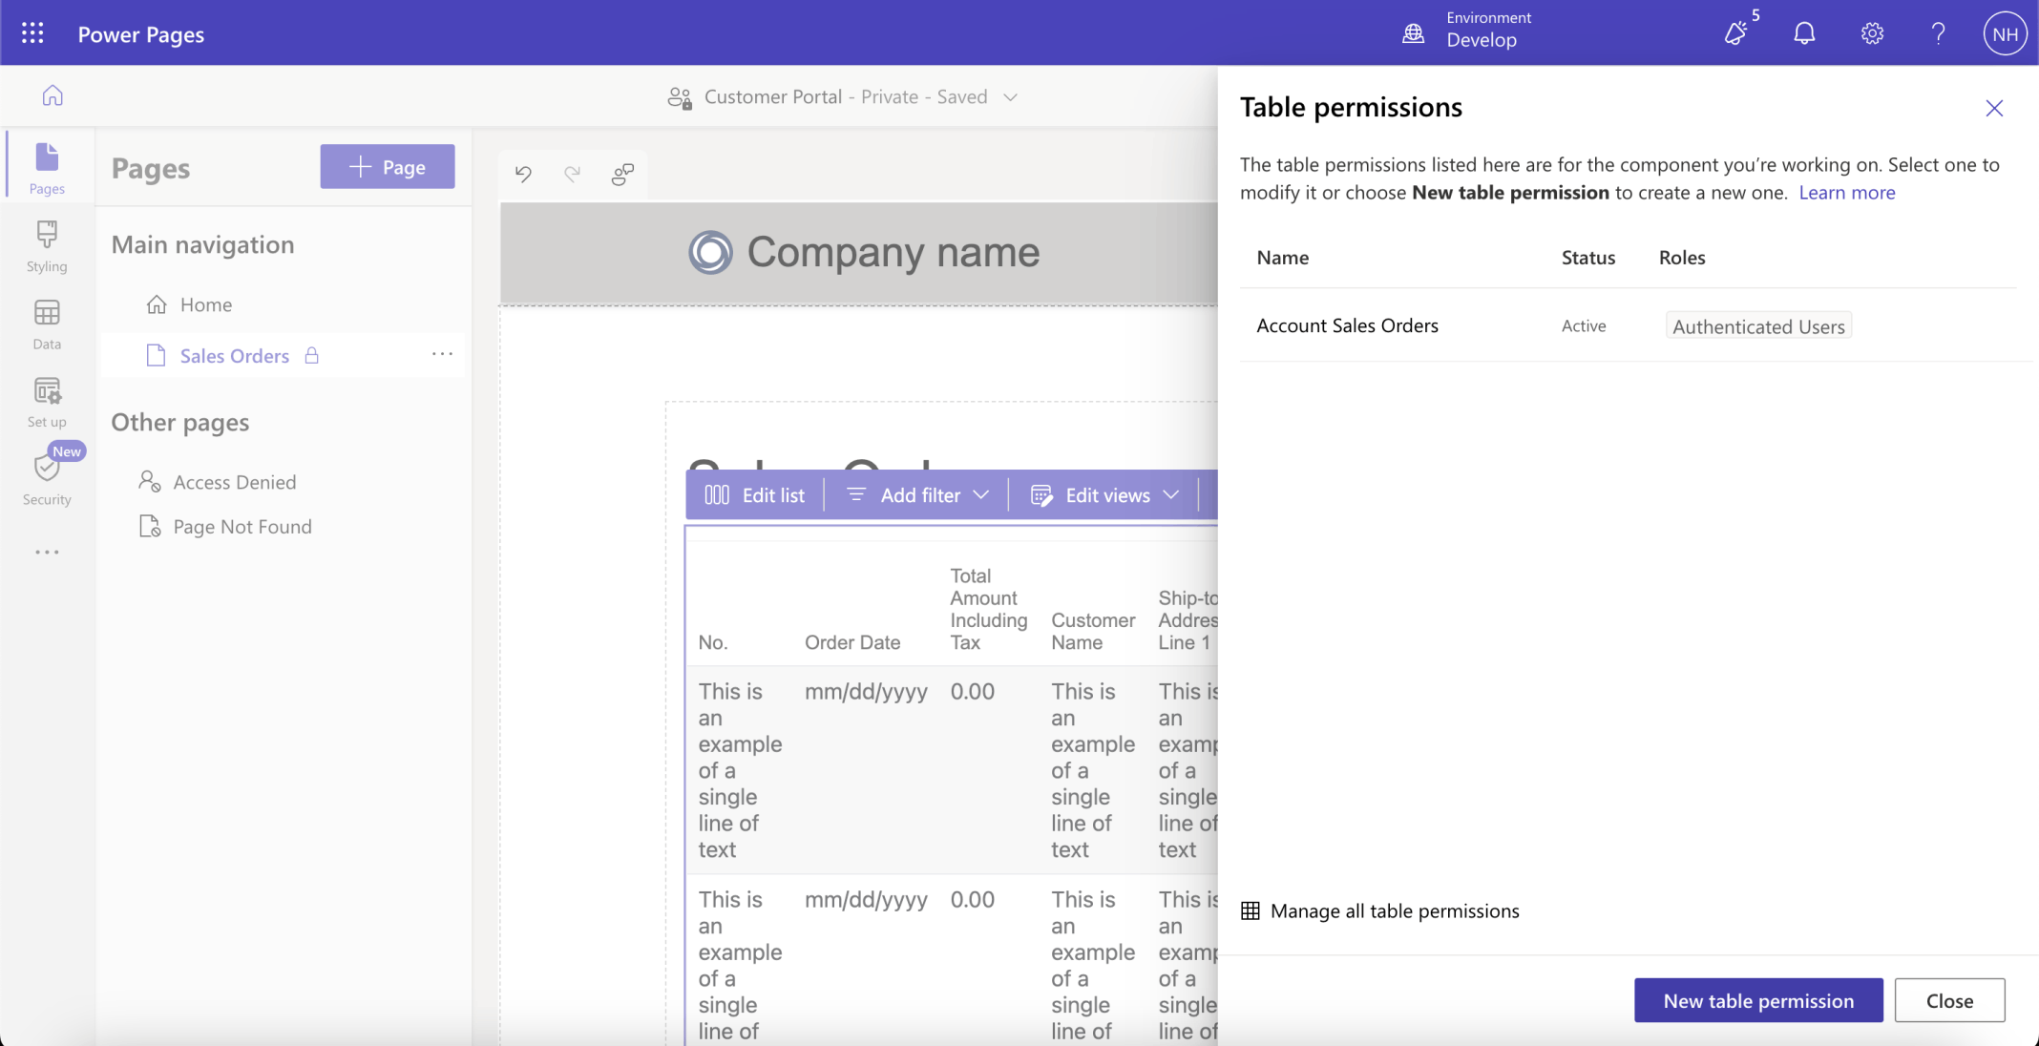Image resolution: width=2039 pixels, height=1046 pixels.
Task: Click the New table permission button
Action: pos(1757,1000)
